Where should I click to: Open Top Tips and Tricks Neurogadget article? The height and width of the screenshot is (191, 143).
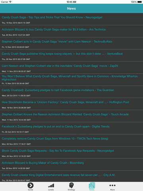coord(71,19)
